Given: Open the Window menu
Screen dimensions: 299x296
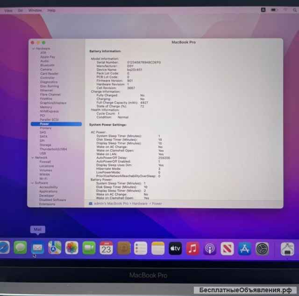Looking at the screenshot, I should pyautogui.click(x=35, y=10).
